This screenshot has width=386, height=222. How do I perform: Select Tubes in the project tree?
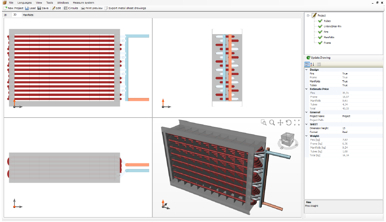pos(327,21)
